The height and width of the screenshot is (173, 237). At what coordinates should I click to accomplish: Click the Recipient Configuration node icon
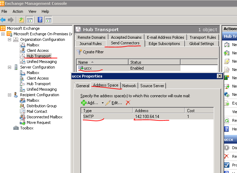[x=16, y=95]
